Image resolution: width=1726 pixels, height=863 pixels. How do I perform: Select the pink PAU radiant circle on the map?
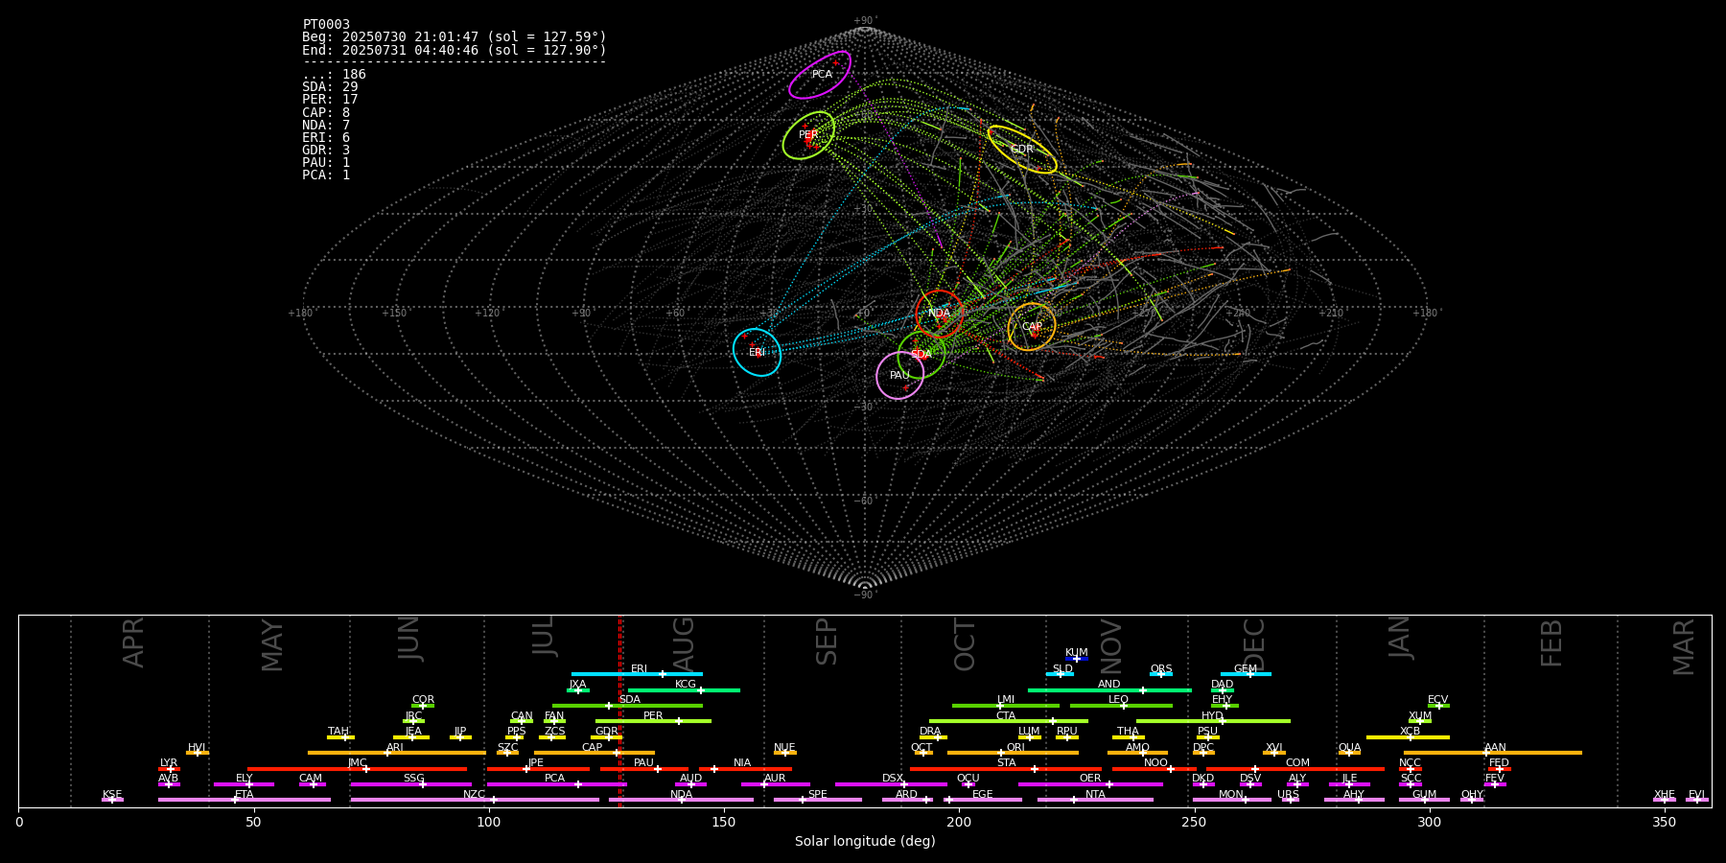tap(900, 375)
